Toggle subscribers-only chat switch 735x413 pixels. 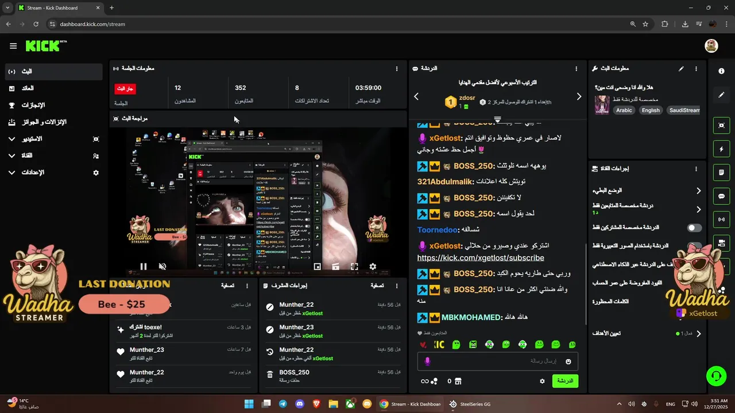[695, 228]
